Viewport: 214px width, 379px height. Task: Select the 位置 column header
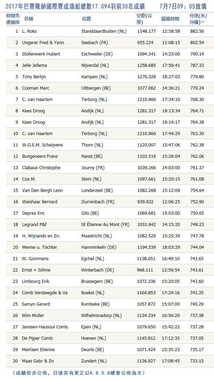[86, 19]
